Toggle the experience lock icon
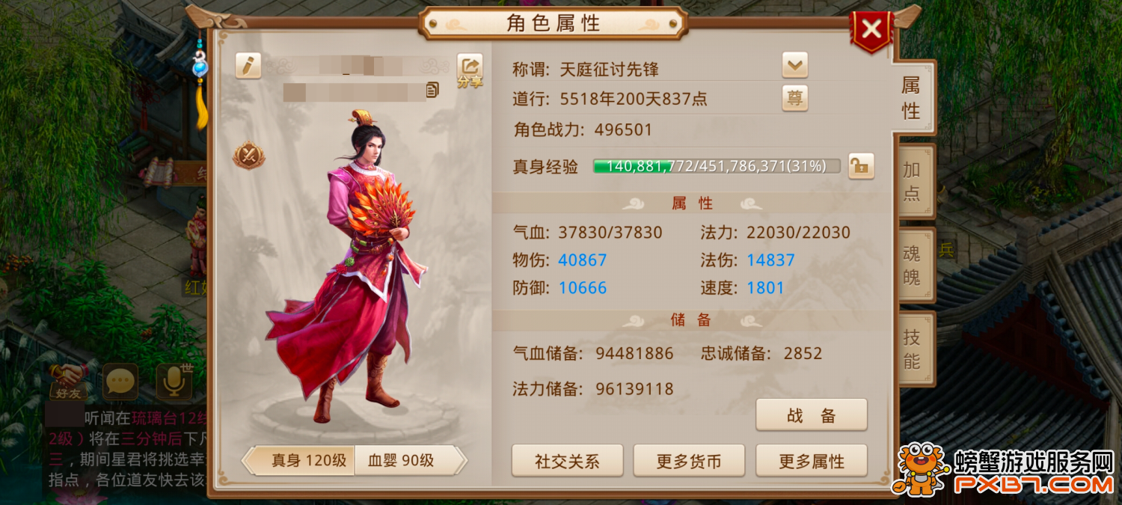1122x505 pixels. pyautogui.click(x=861, y=166)
